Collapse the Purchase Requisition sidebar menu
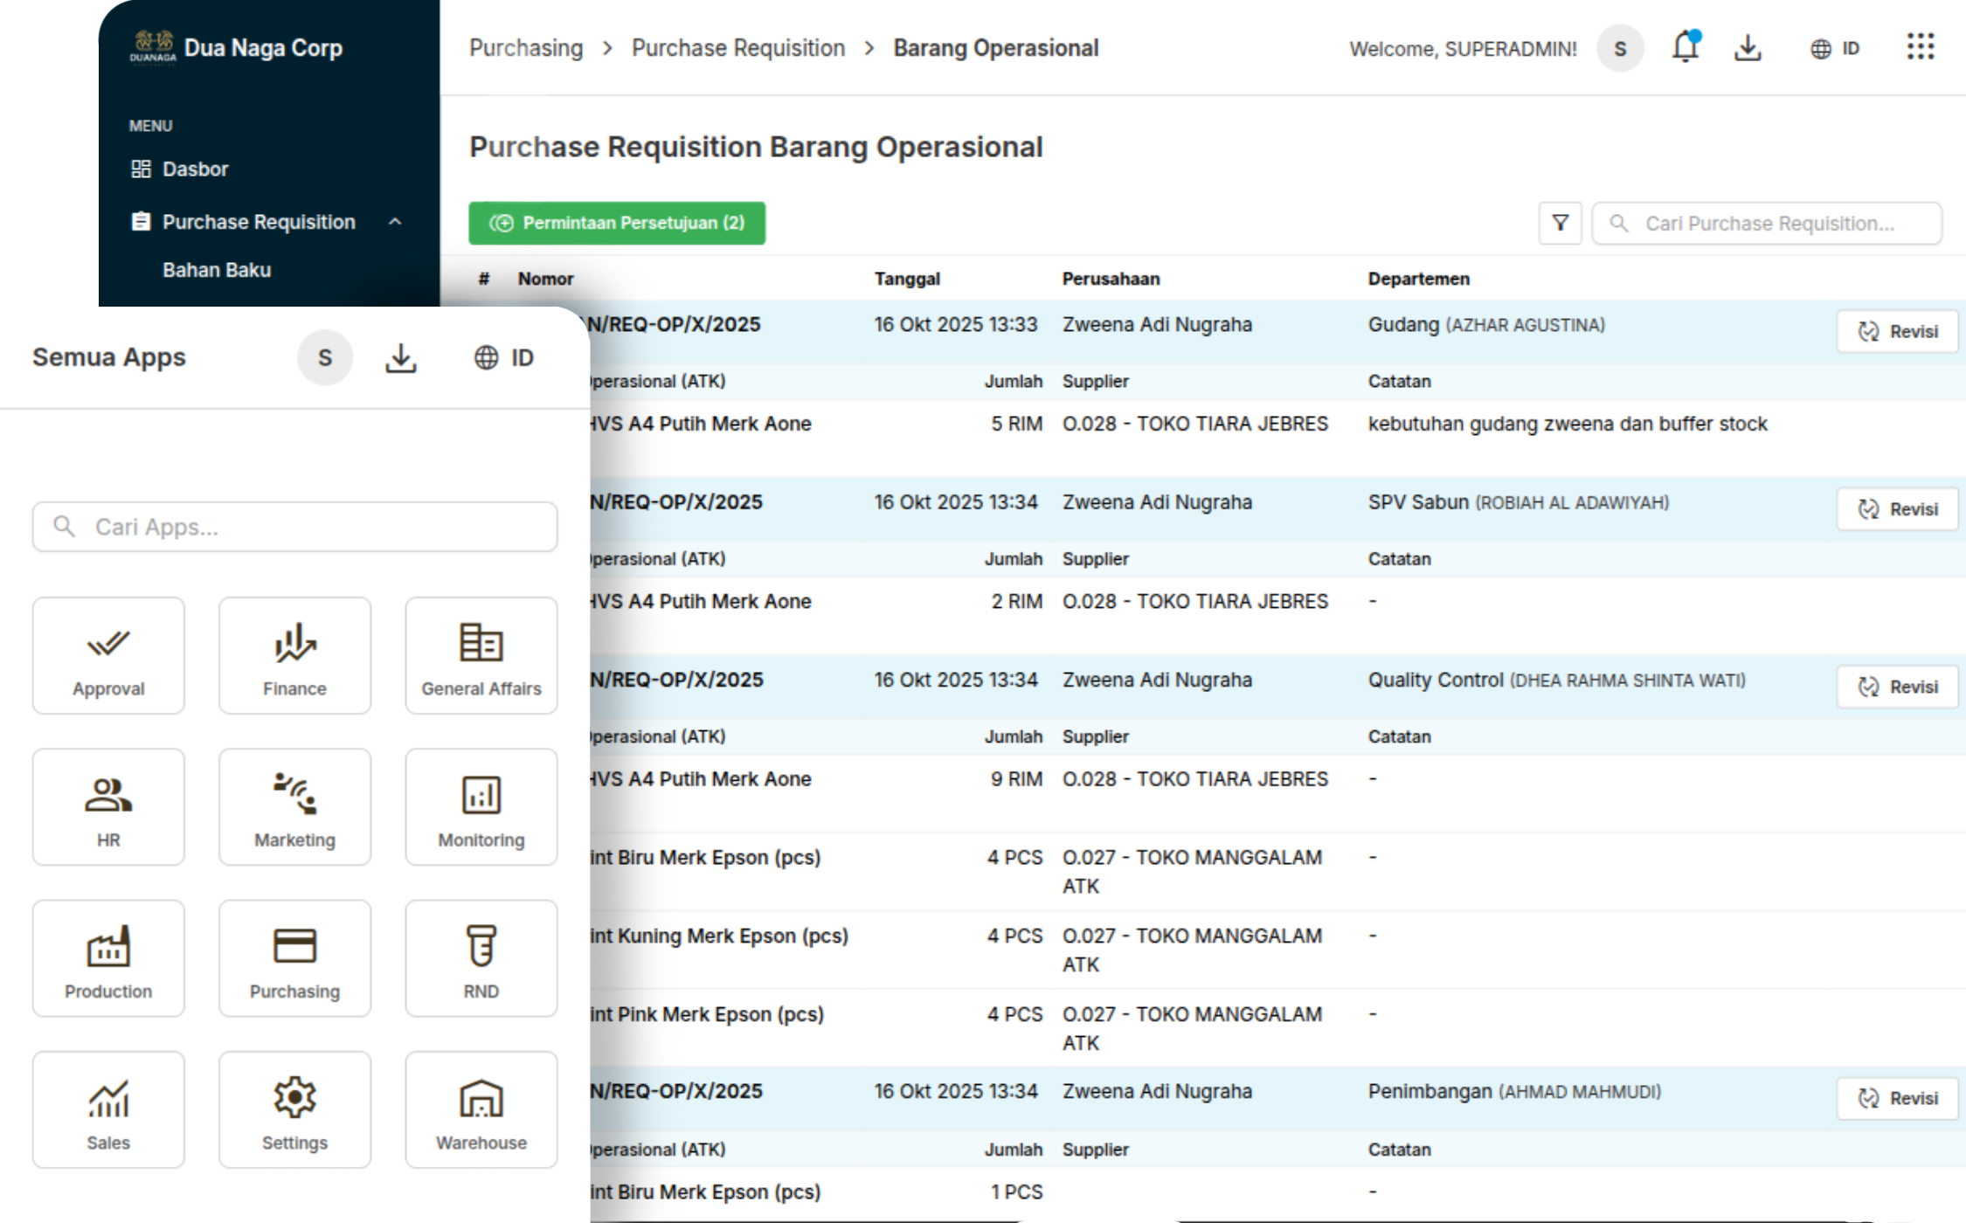 pos(395,222)
